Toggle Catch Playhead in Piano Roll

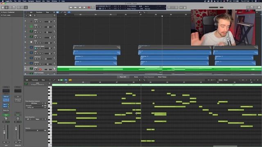point(66,80)
